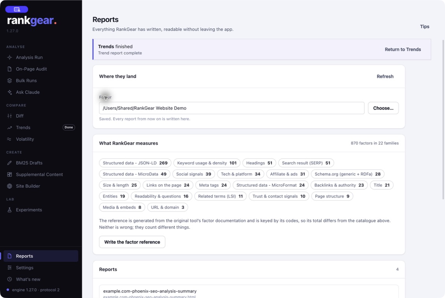Image resolution: width=445 pixels, height=298 pixels.
Task: Click Return to Trends
Action: tap(403, 49)
